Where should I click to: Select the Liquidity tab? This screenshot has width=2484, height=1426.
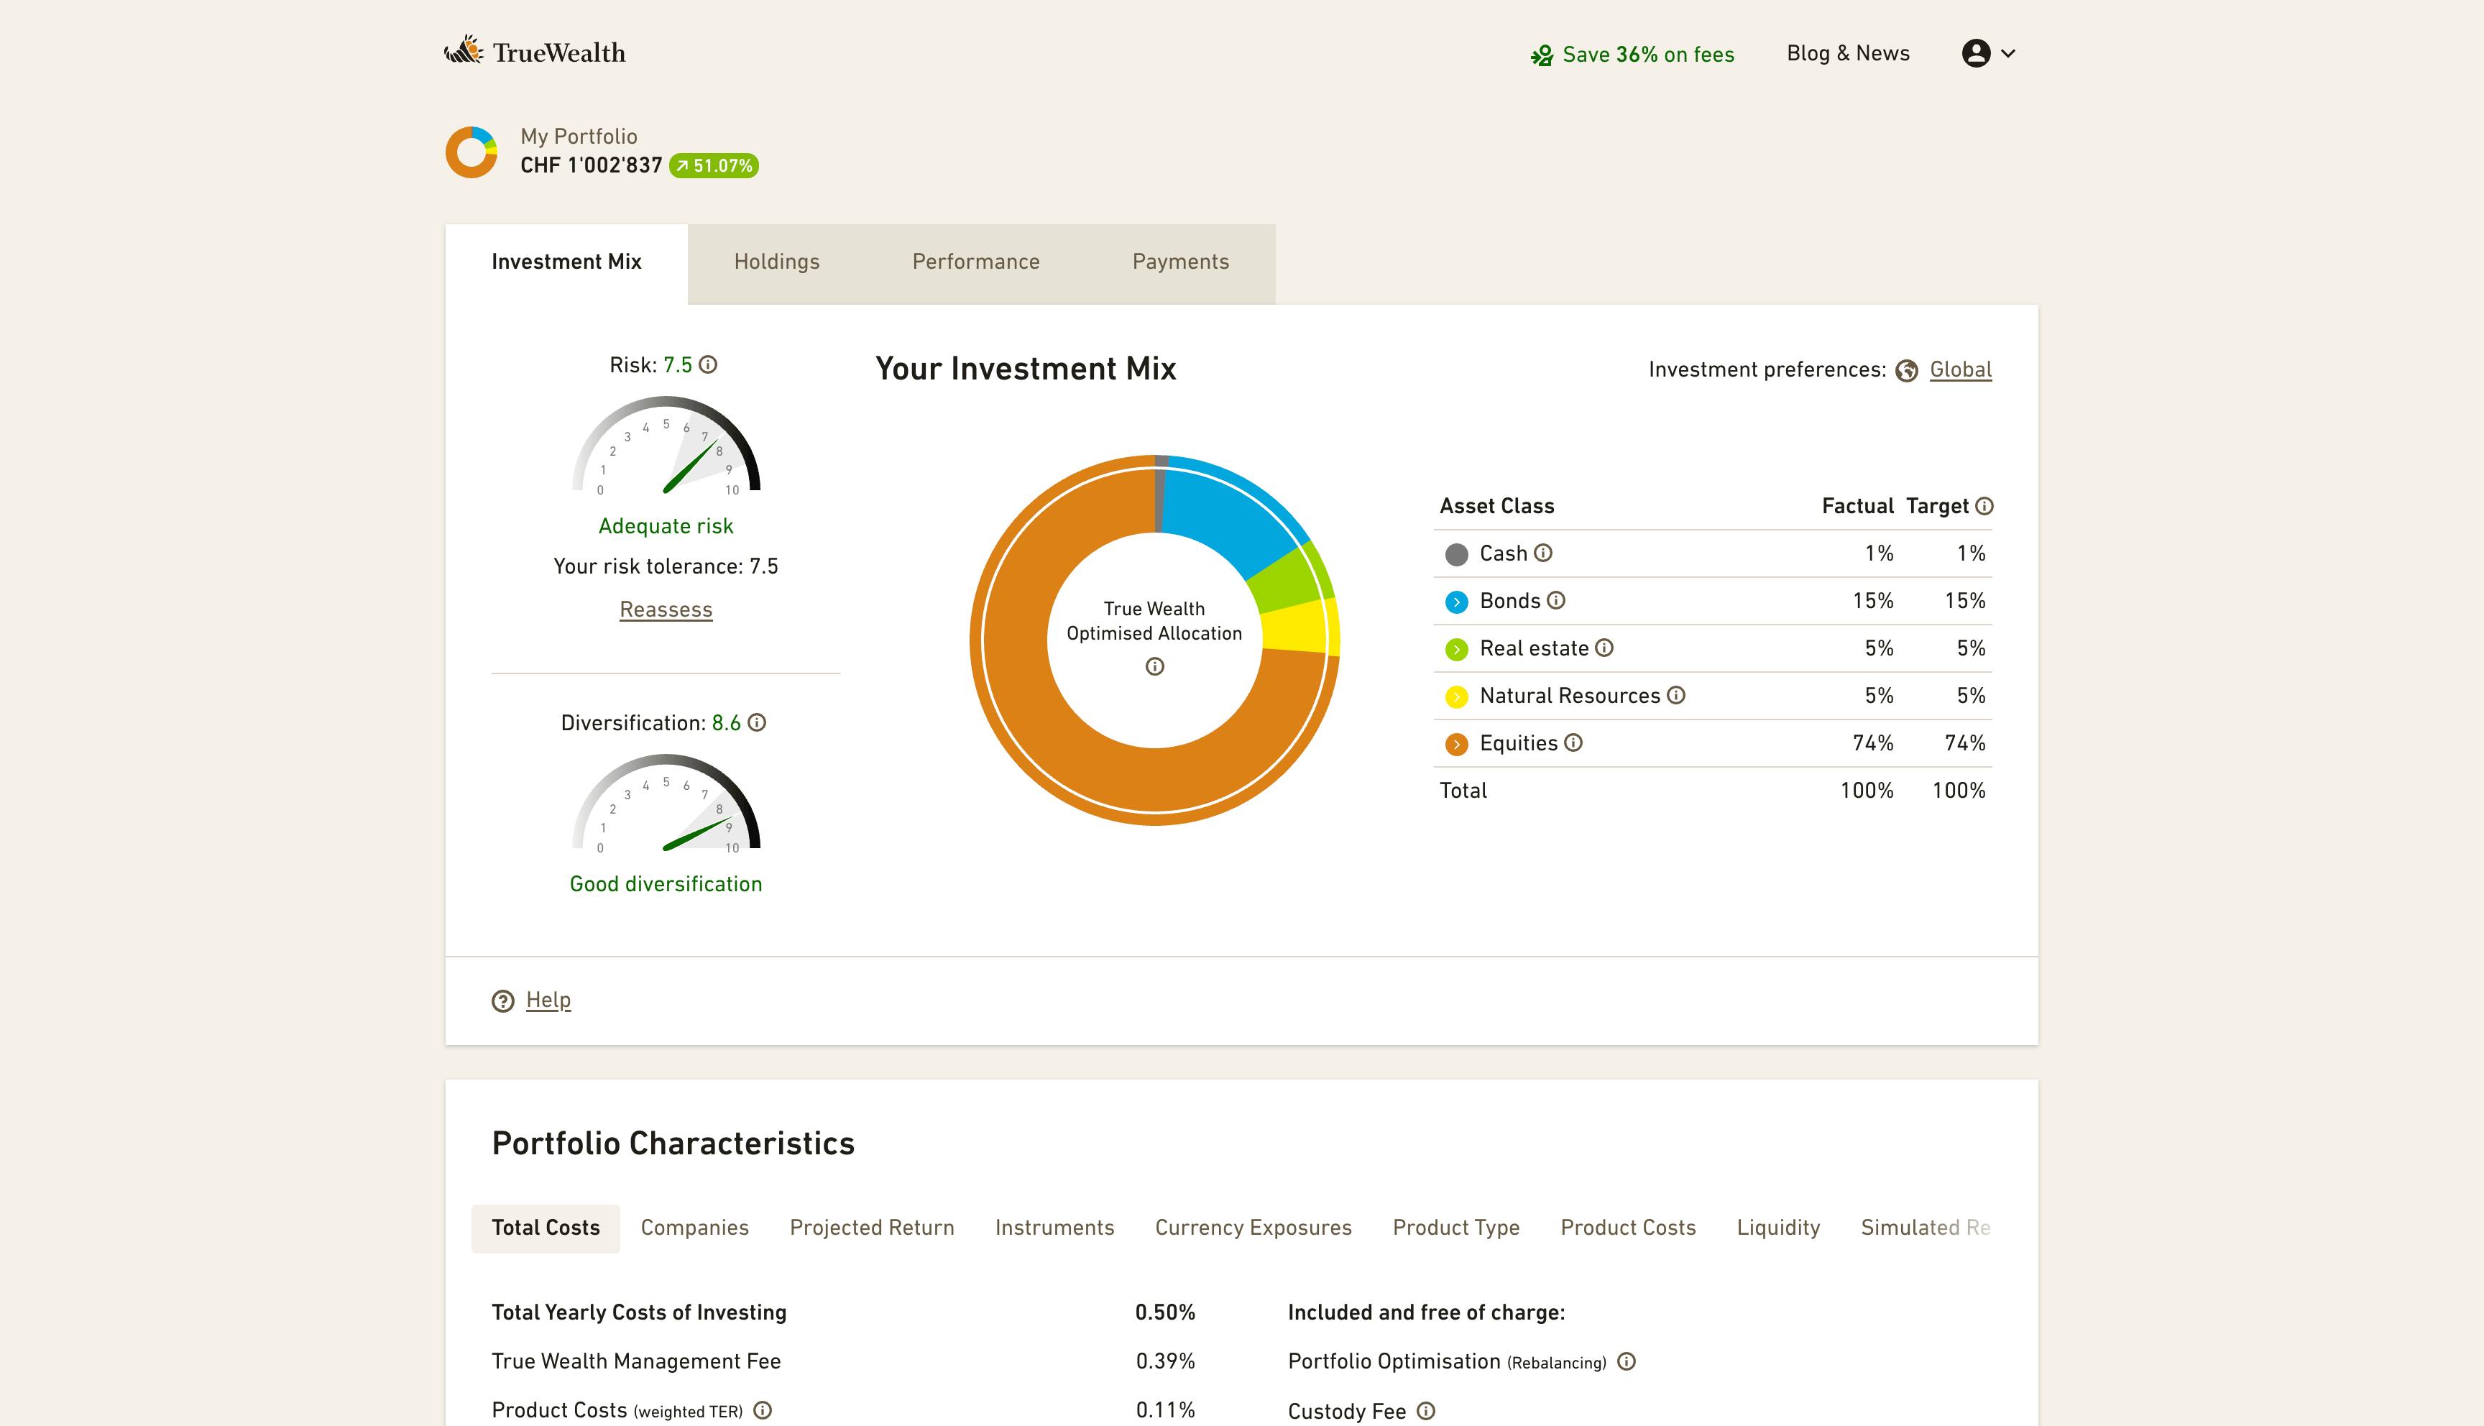1778,1228
